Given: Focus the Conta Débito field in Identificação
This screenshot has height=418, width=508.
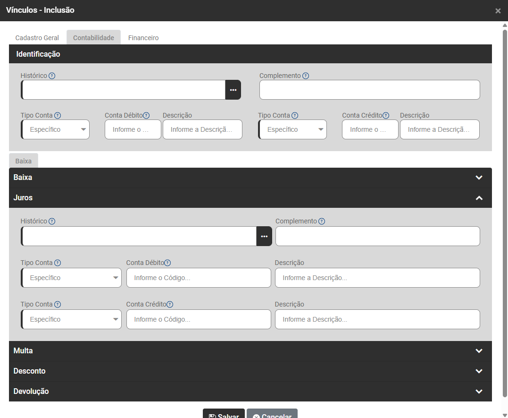Looking at the screenshot, I should [x=133, y=129].
